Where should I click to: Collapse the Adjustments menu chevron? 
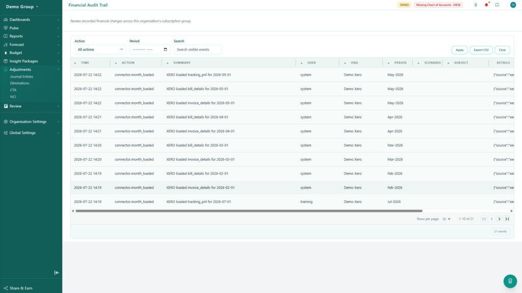pyautogui.click(x=58, y=69)
